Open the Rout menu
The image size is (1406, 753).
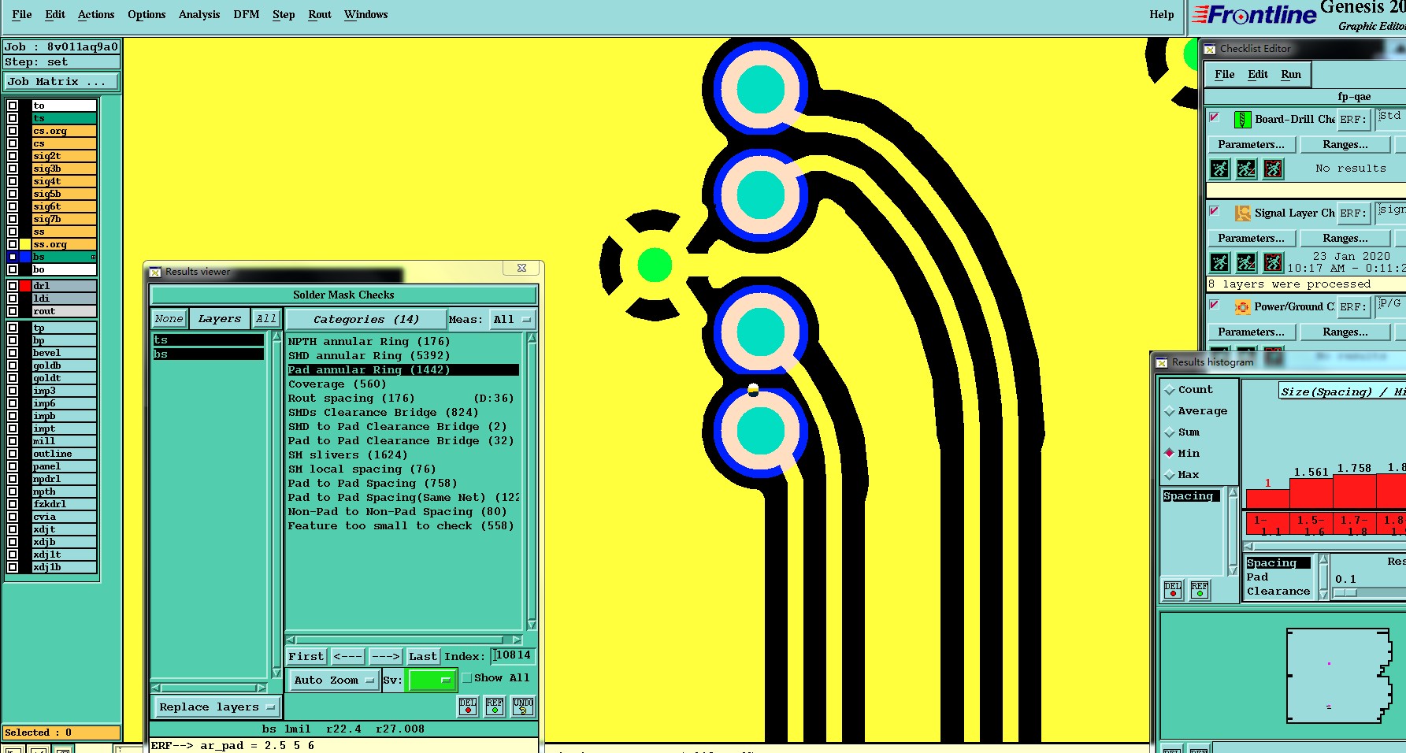(320, 15)
